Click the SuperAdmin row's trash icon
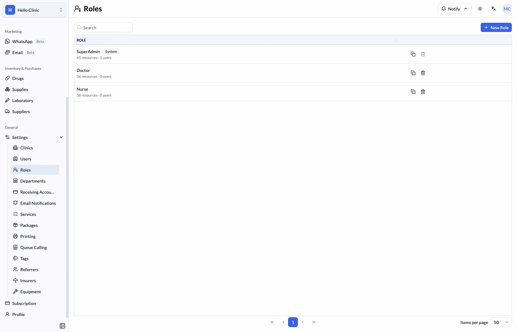The height and width of the screenshot is (332, 517). click(423, 54)
